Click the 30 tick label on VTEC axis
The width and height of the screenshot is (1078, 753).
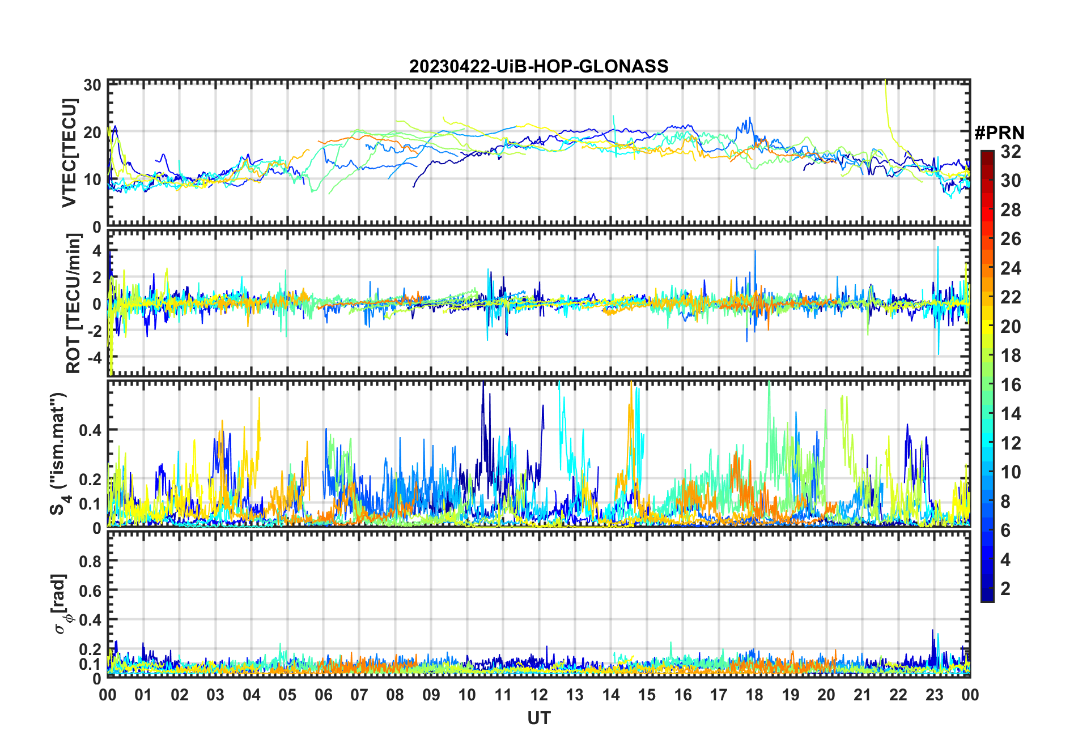92,85
